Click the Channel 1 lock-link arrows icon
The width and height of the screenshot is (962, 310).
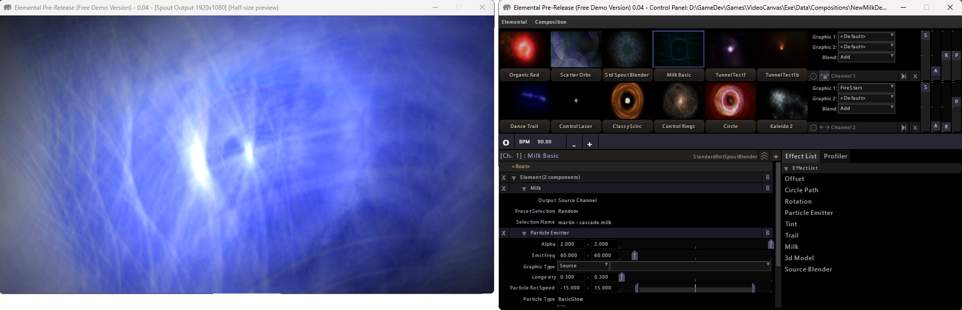pos(824,76)
